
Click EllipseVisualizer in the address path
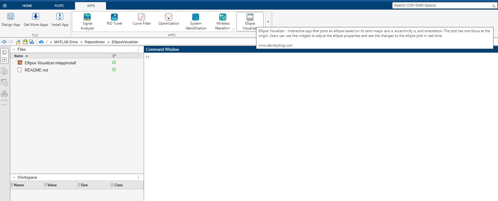[x=125, y=42]
